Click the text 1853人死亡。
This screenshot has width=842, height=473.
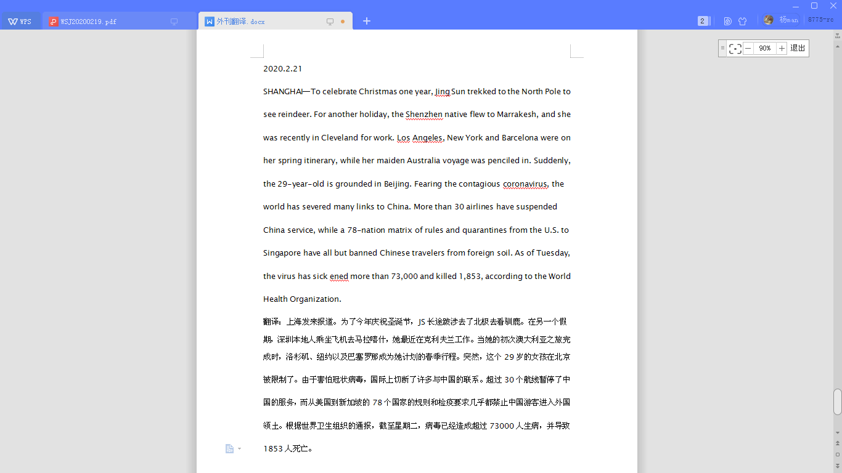click(288, 449)
